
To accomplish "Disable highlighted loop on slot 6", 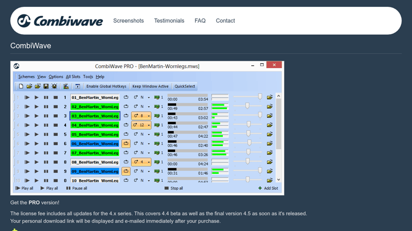I will 126,144.
